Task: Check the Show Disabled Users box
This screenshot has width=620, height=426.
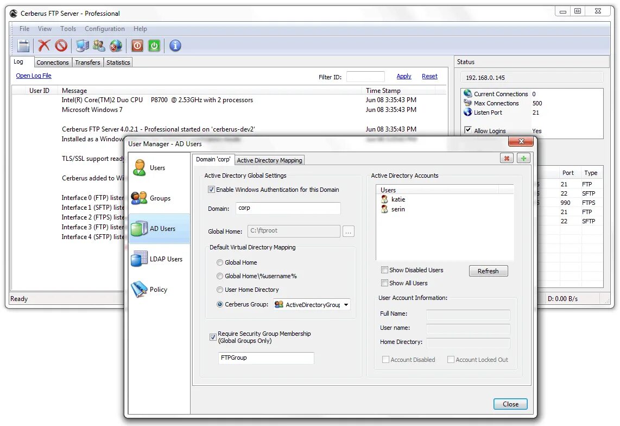Action: pos(384,270)
